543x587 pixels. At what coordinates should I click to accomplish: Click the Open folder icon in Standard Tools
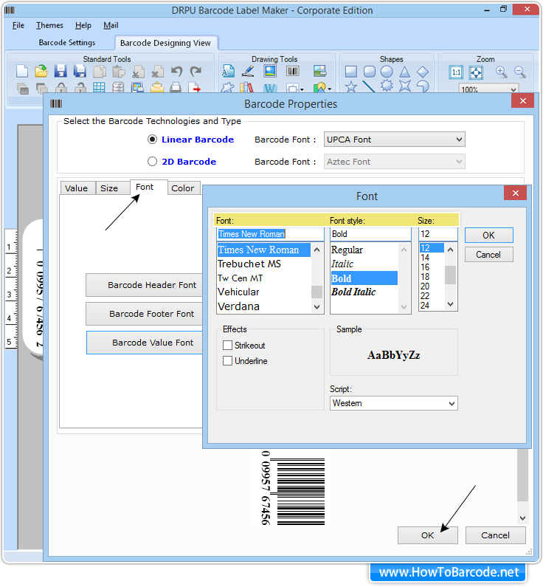click(x=41, y=71)
